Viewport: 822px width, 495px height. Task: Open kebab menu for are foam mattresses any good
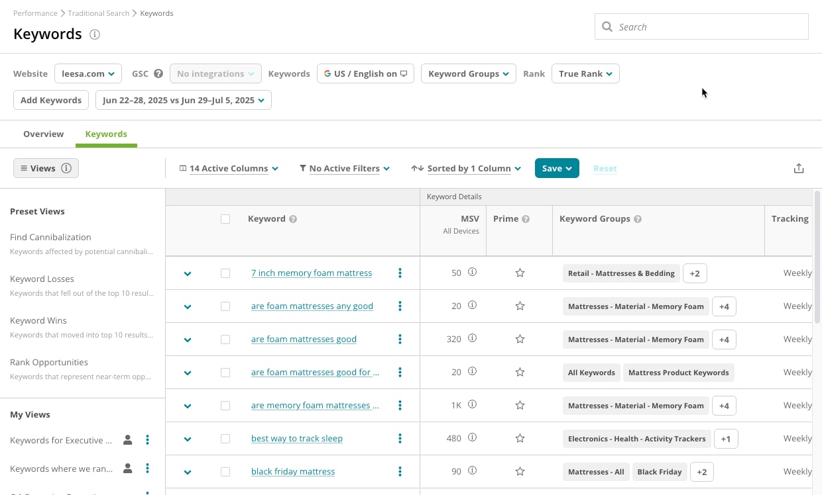tap(400, 306)
